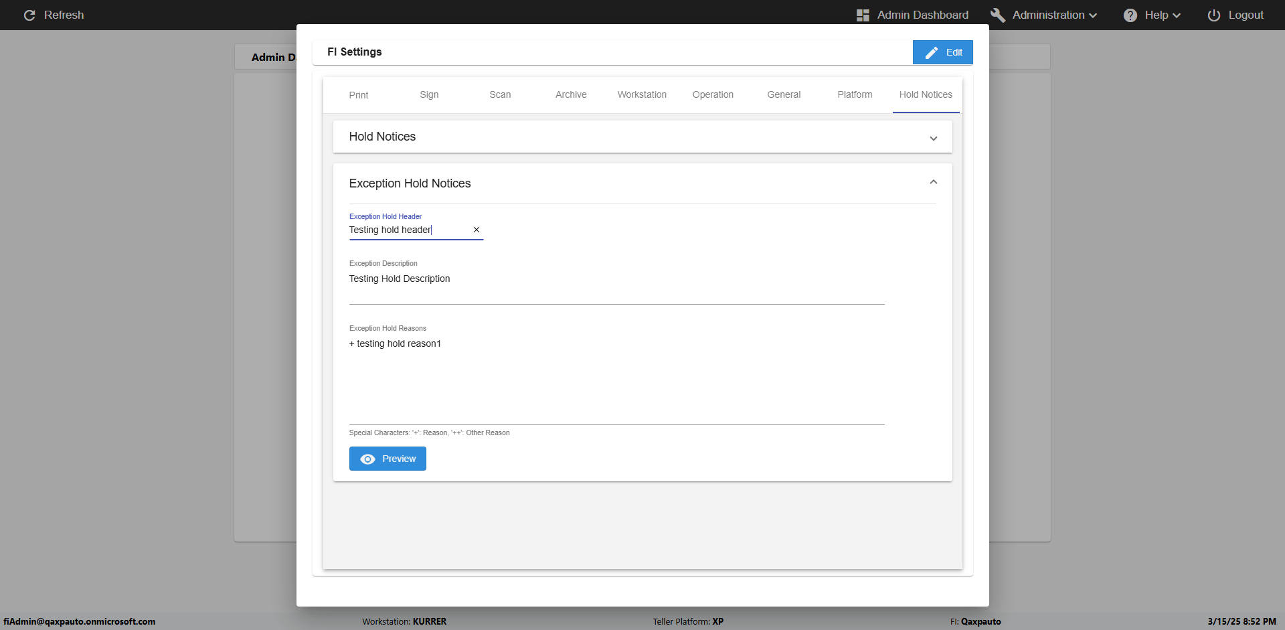
Task: Clear the Exception Hold Header field
Action: pos(477,230)
